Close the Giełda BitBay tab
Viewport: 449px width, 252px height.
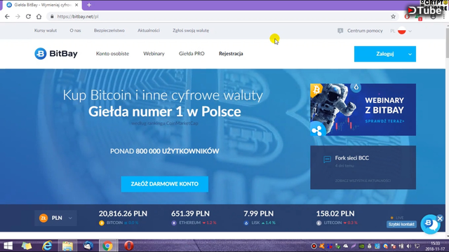pyautogui.click(x=76, y=5)
